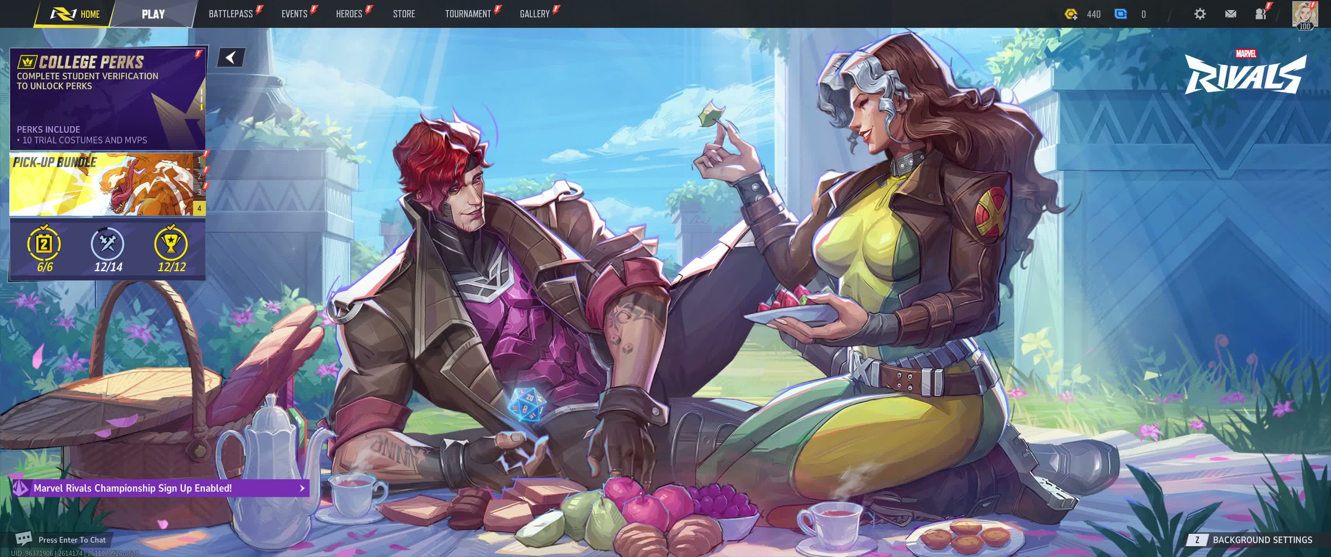Open the crossed daggers challenge icon 12/14
The height and width of the screenshot is (557, 1331).
coord(108,244)
